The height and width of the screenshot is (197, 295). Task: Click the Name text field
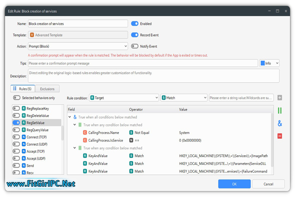pyautogui.click(x=77, y=24)
